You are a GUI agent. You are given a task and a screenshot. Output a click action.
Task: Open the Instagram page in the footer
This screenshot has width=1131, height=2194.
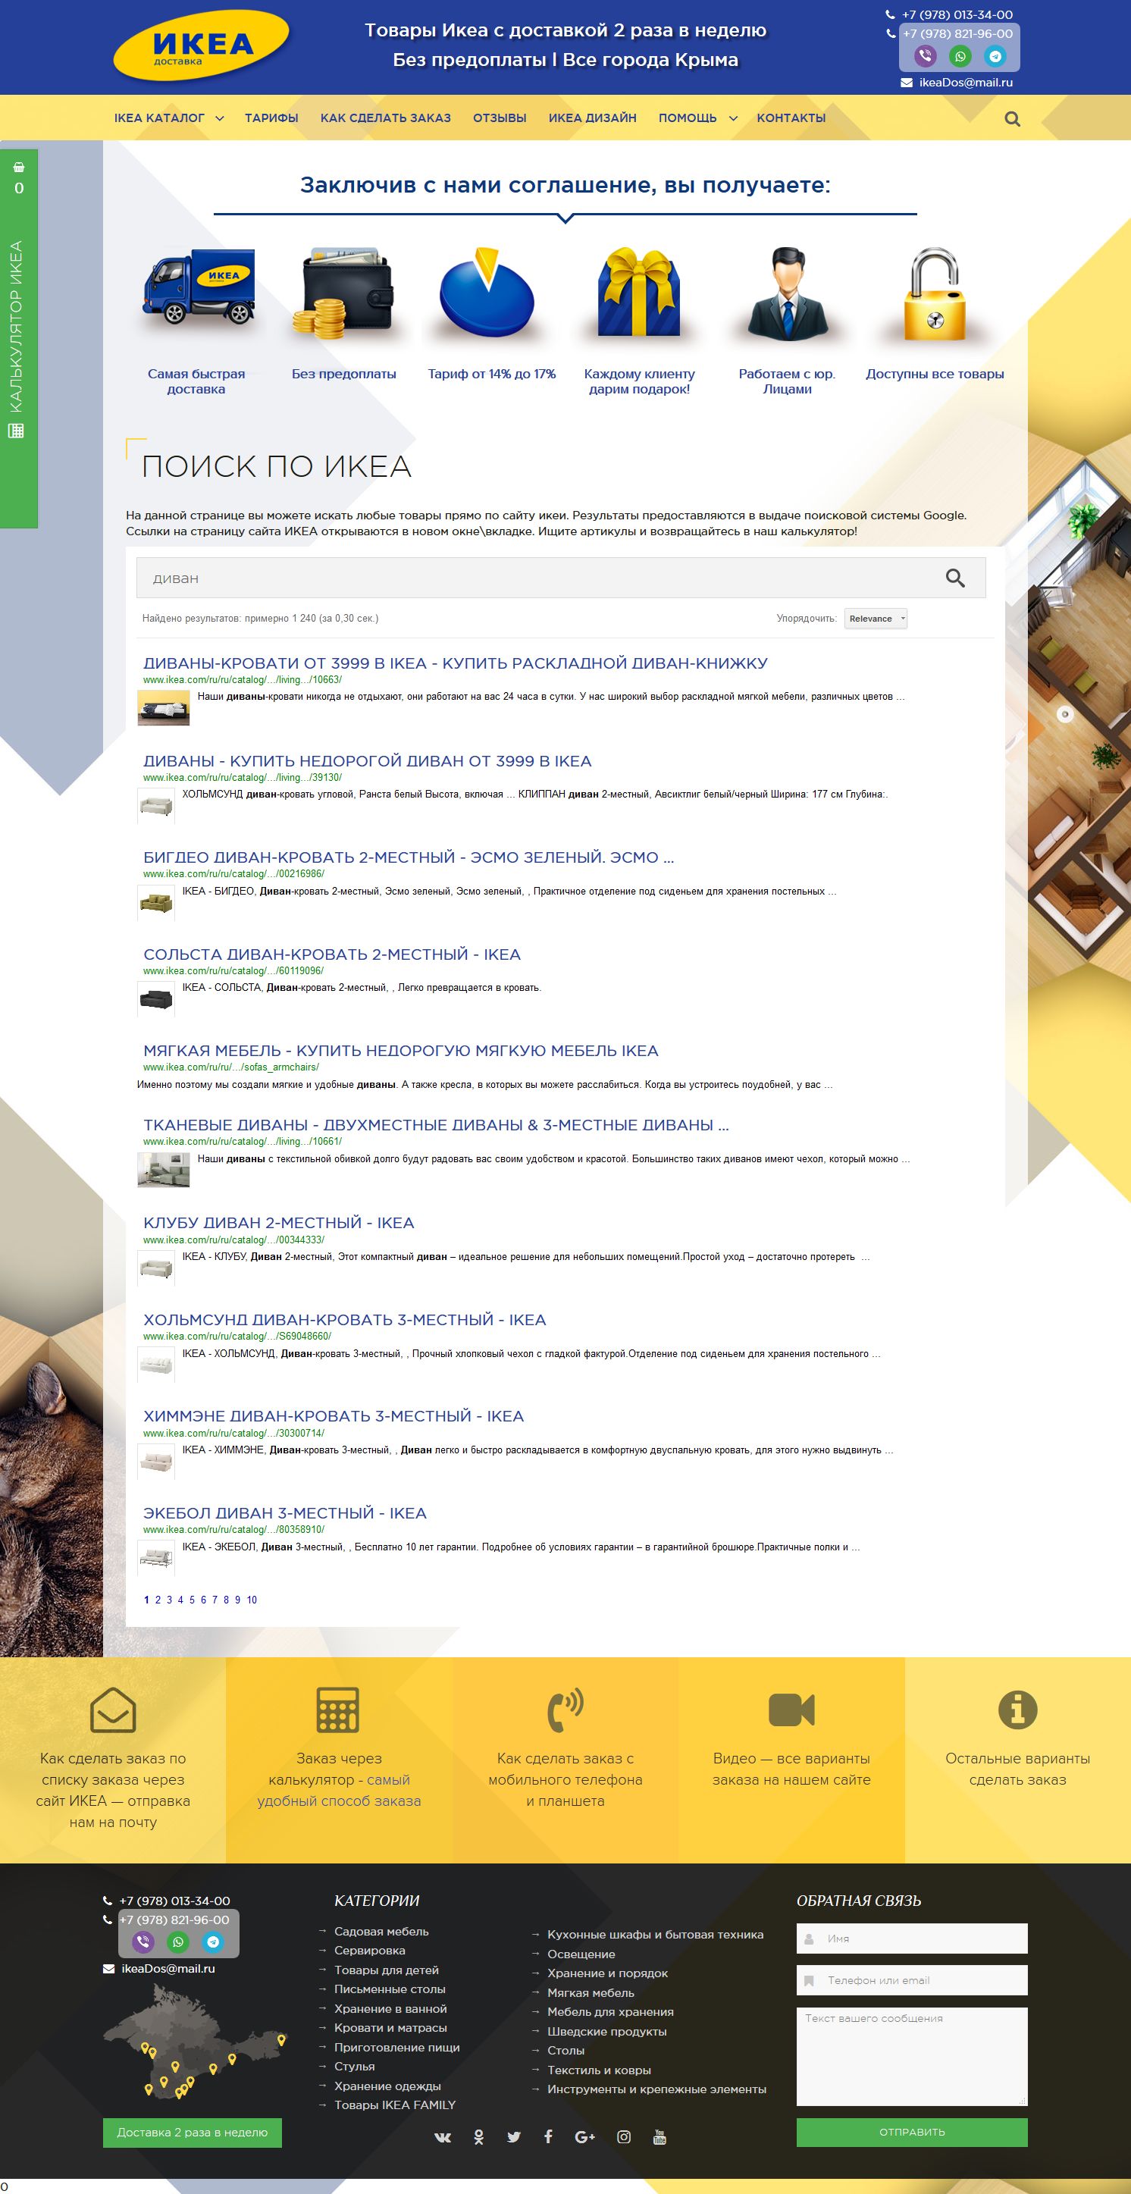(625, 2137)
